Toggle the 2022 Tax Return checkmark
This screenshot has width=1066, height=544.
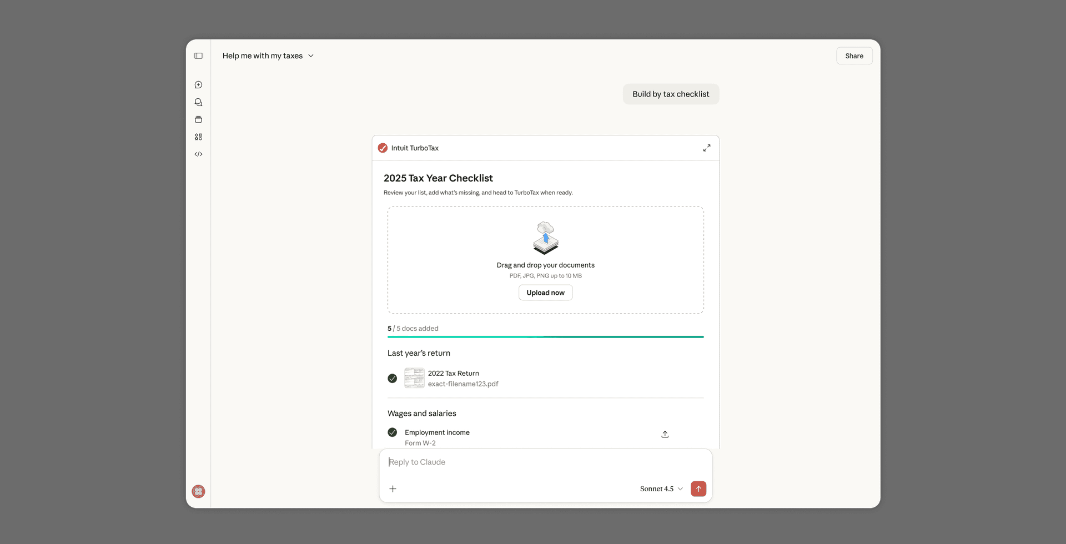click(x=392, y=379)
